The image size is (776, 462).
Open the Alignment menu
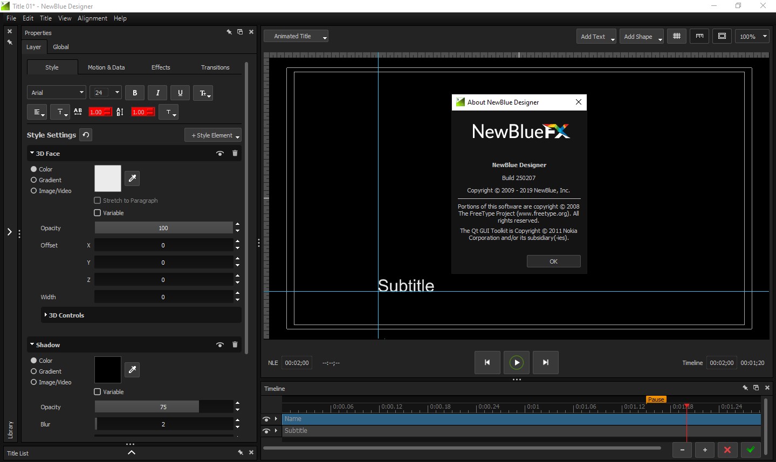click(x=92, y=18)
